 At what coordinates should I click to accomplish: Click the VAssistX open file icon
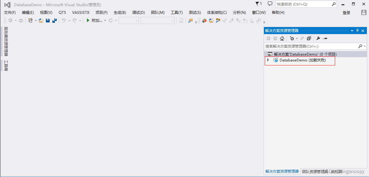(211, 21)
